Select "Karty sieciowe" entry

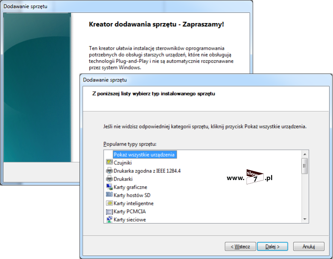(x=129, y=219)
